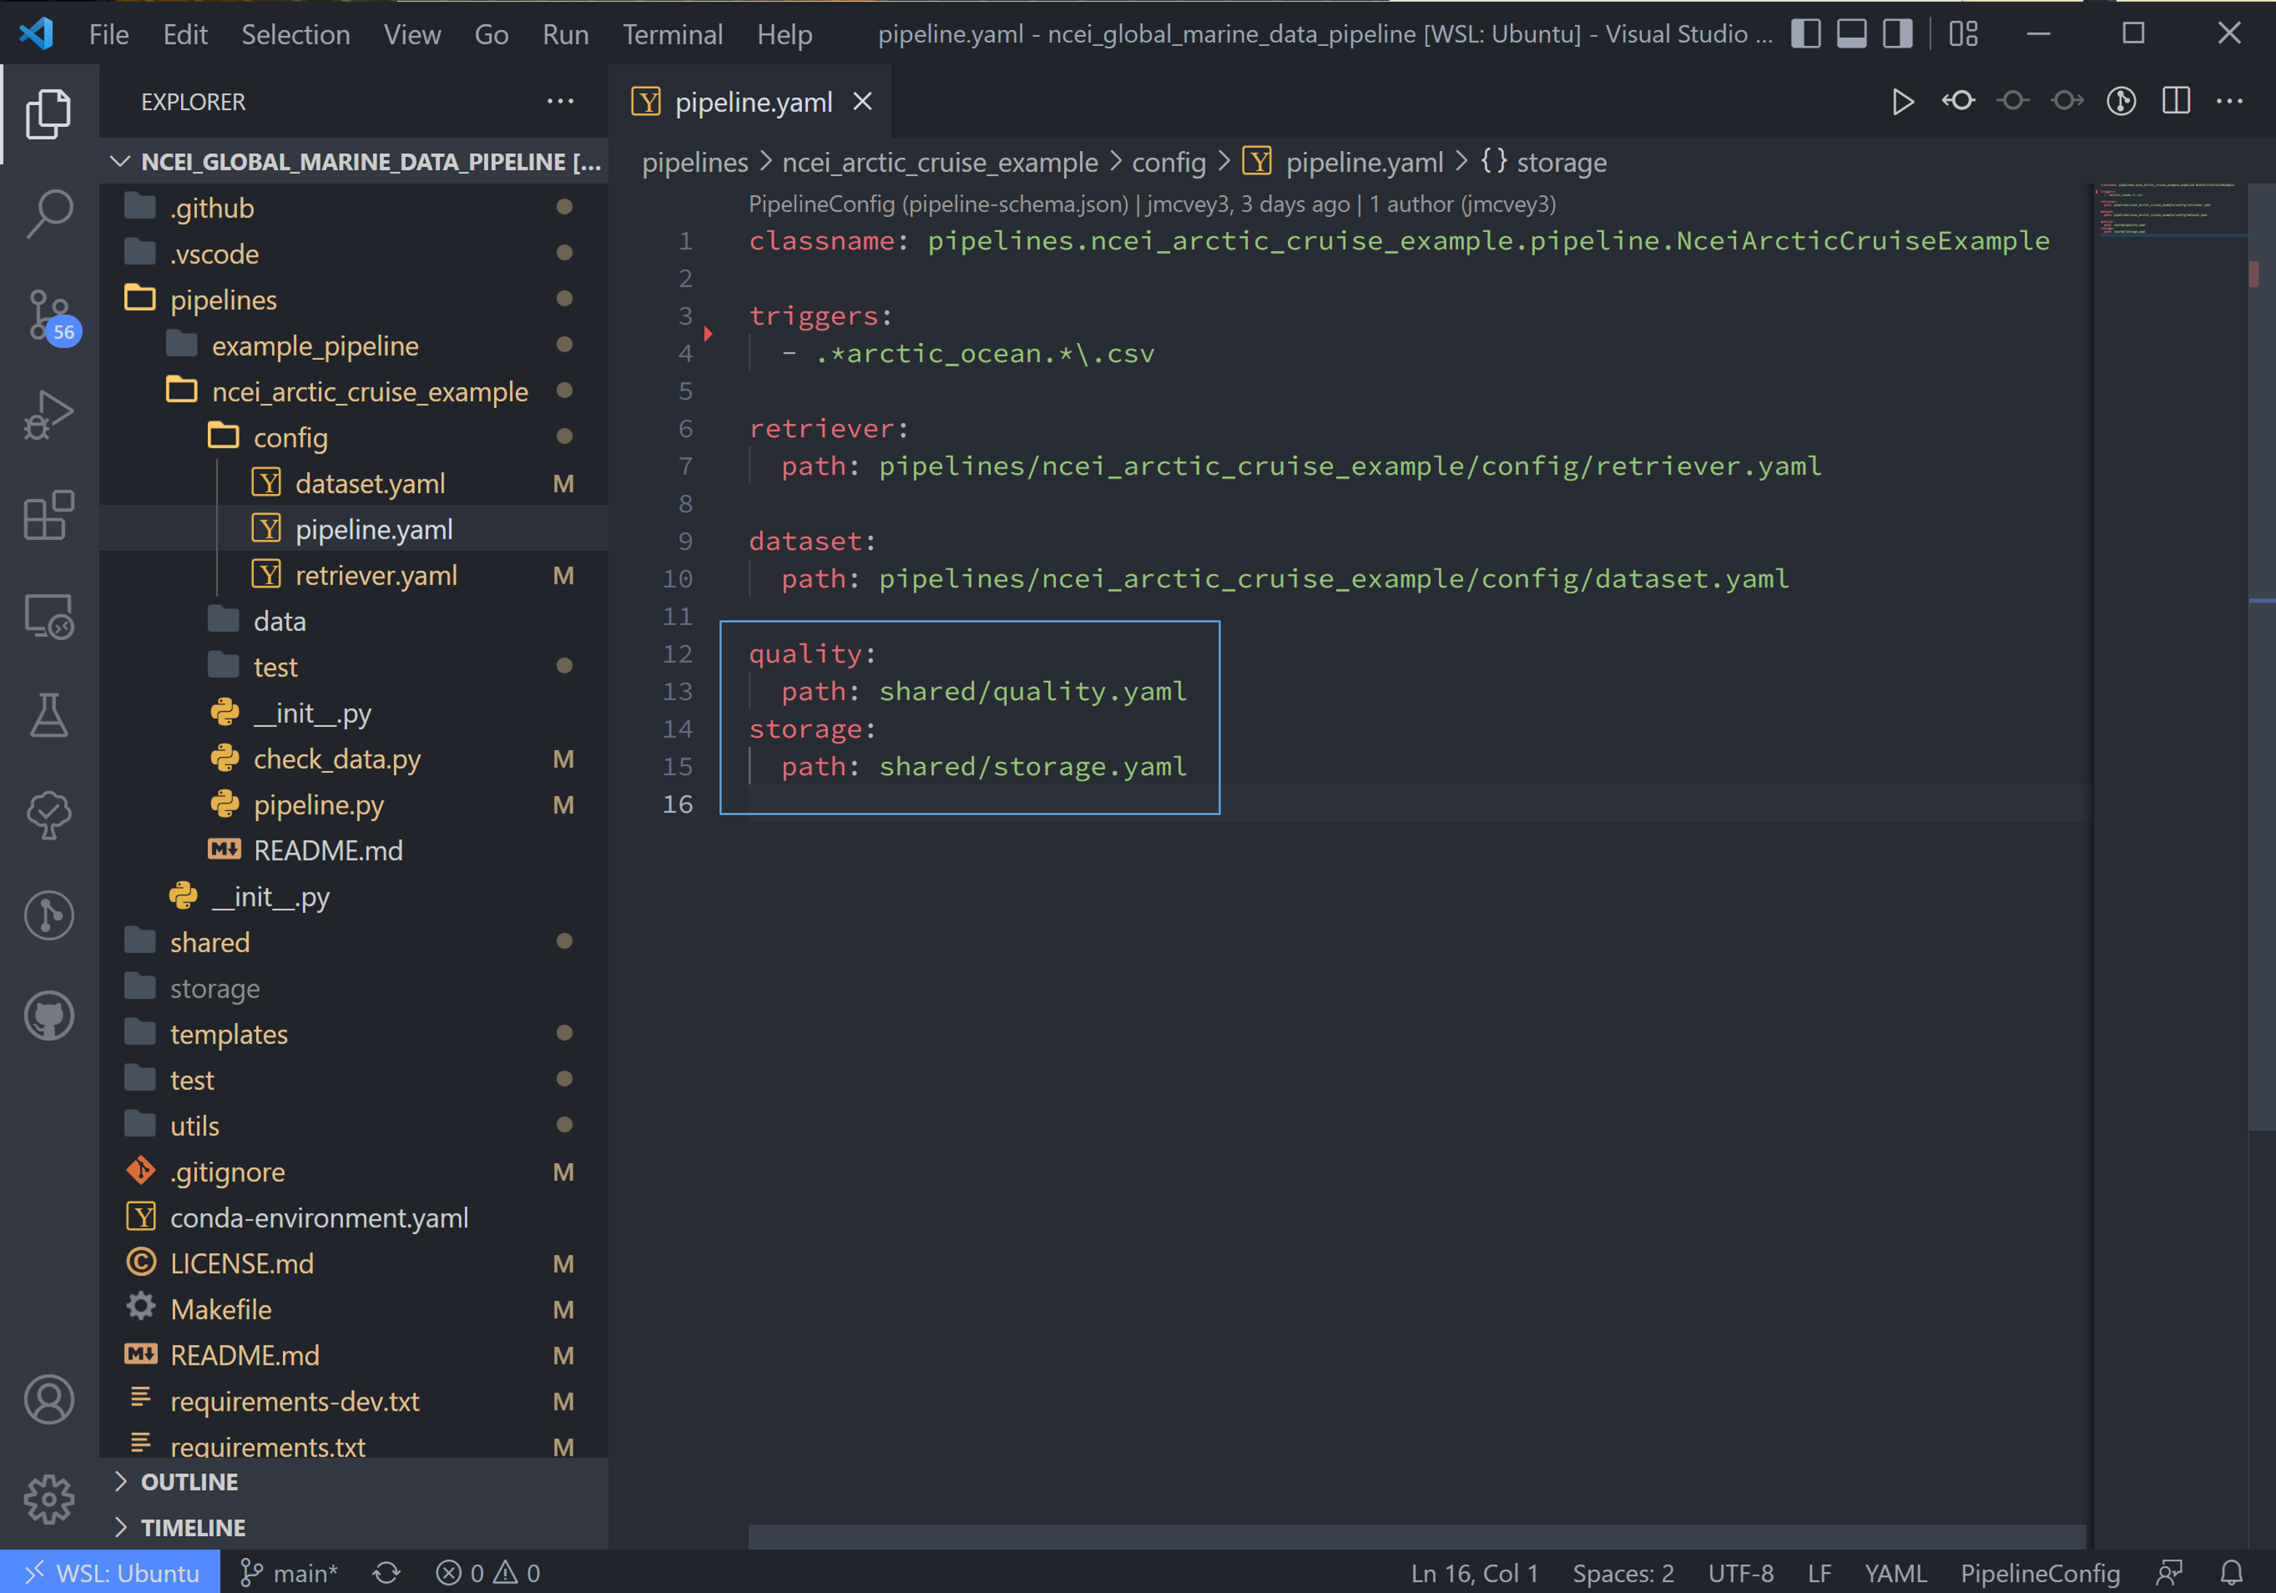Click the Split Editor Right icon

coord(2175,101)
